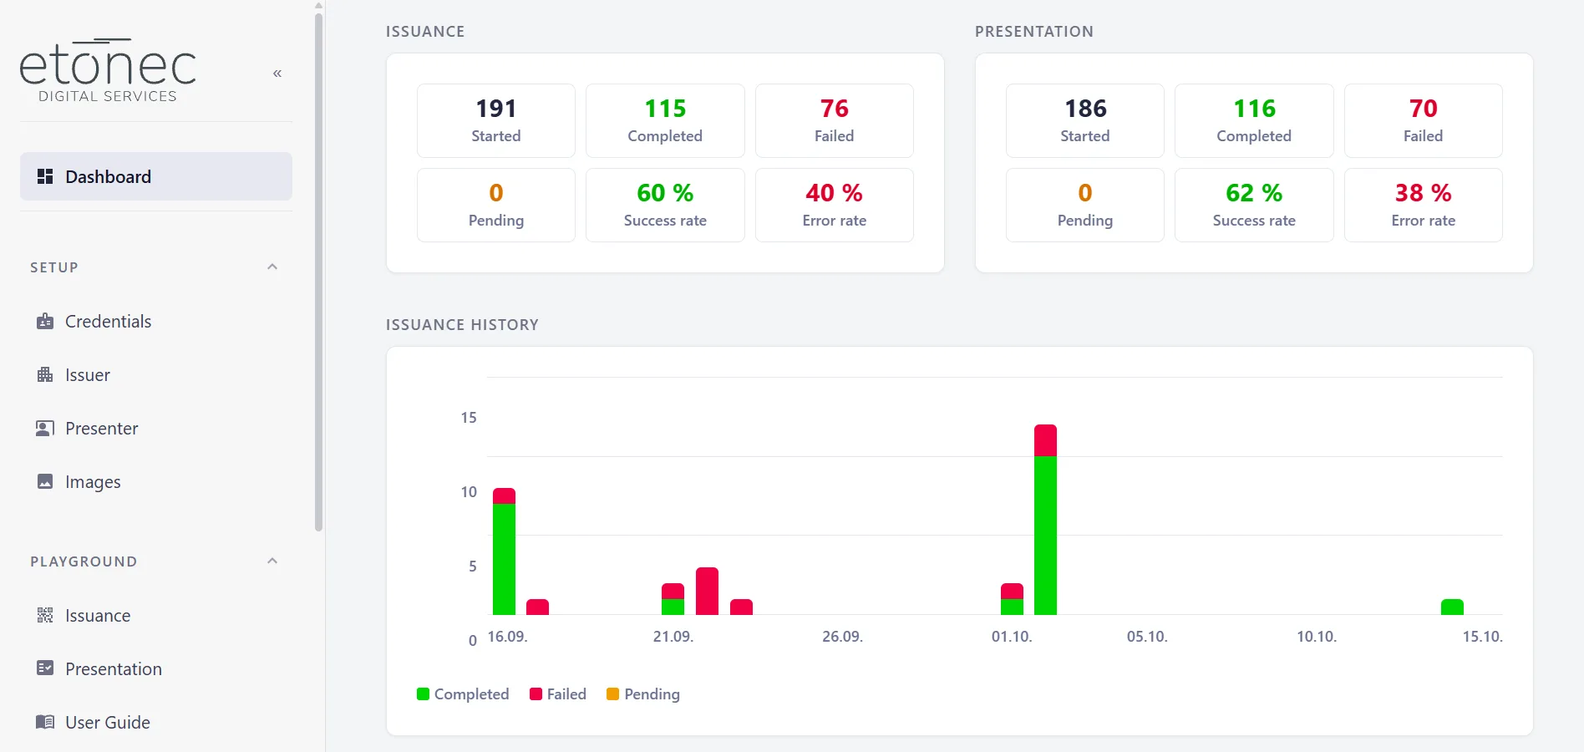This screenshot has width=1584, height=752.
Task: Click the Presenter person icon
Action: coord(45,429)
